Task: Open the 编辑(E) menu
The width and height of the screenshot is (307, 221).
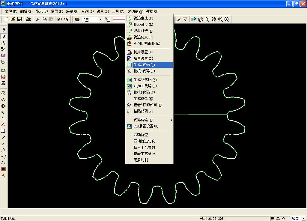Action: pos(26,11)
